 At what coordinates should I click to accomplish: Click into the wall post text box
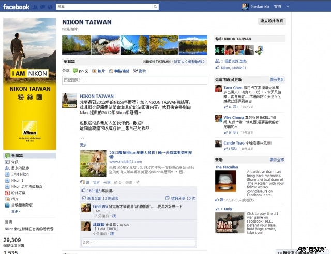(134, 80)
